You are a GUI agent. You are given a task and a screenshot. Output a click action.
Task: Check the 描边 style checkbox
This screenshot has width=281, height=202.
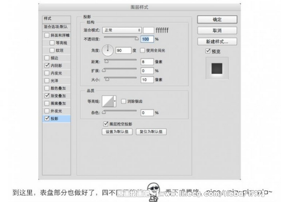(47, 58)
